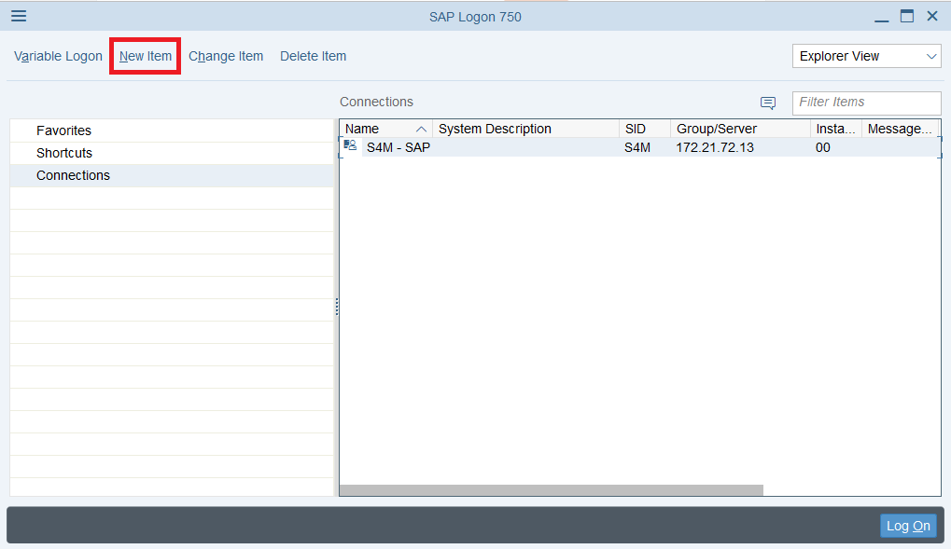
Task: Toggle sort arrow on Name column
Action: coord(421,129)
